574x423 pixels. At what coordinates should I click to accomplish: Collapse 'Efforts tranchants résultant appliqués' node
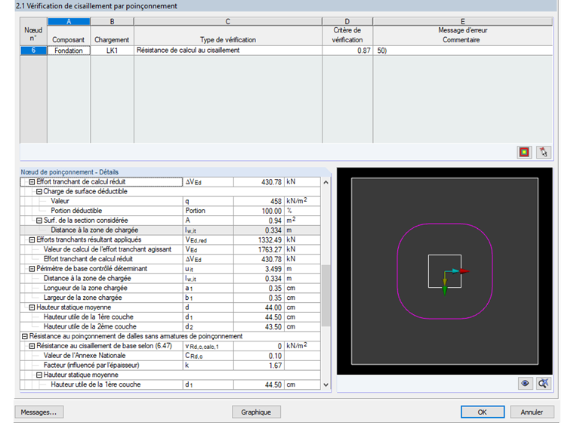32,240
